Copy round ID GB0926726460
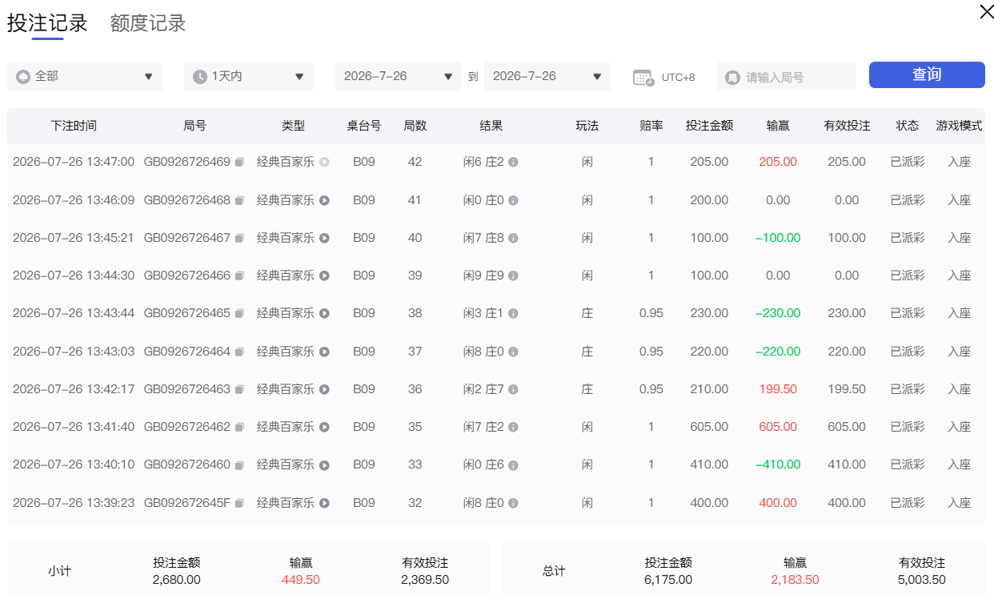994x595 pixels. point(238,465)
